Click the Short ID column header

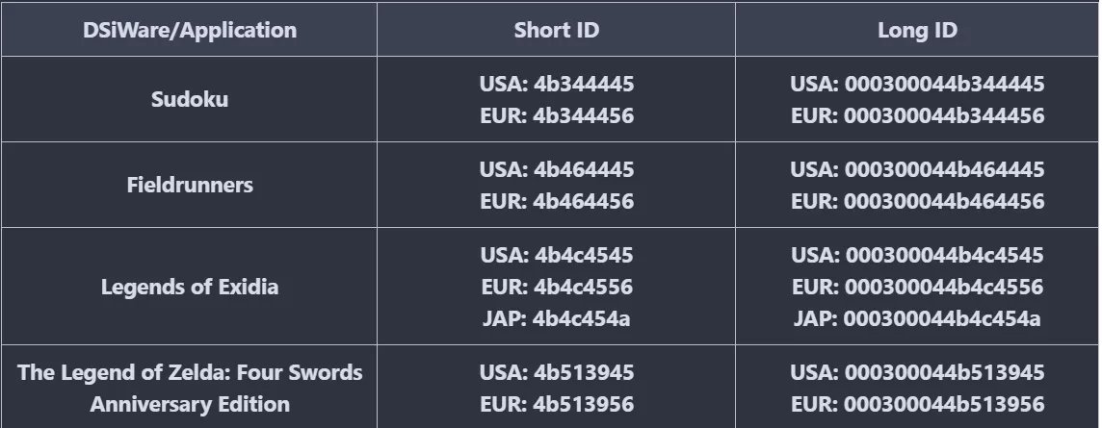(556, 30)
